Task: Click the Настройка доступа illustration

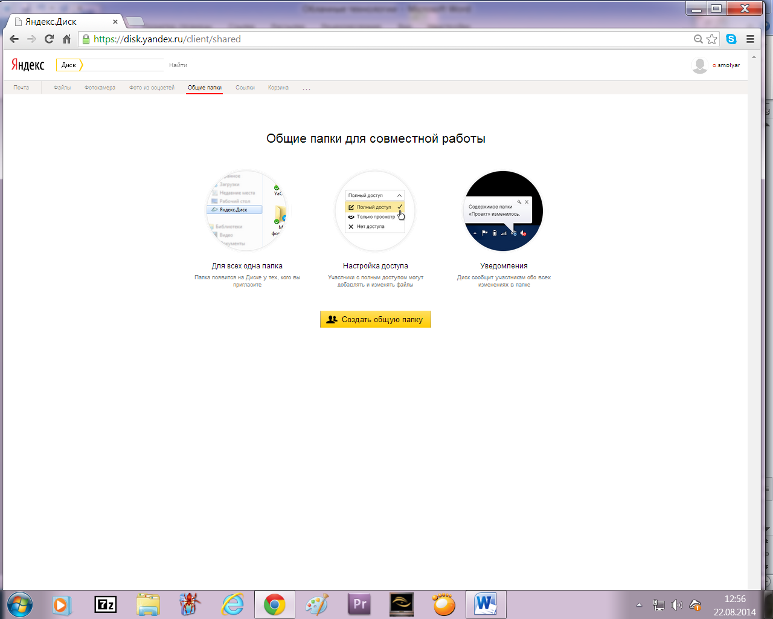Action: pos(375,210)
